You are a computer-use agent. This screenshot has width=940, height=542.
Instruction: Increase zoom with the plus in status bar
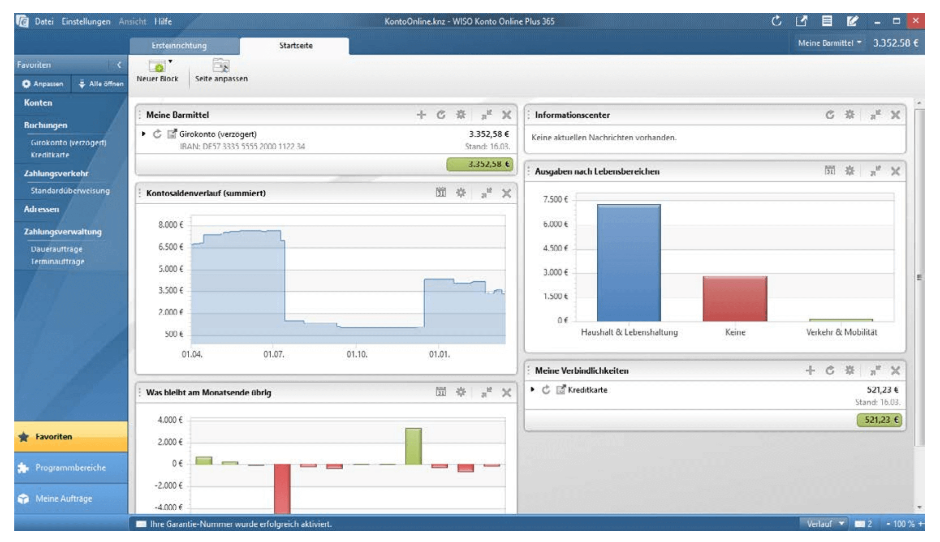pos(920,524)
